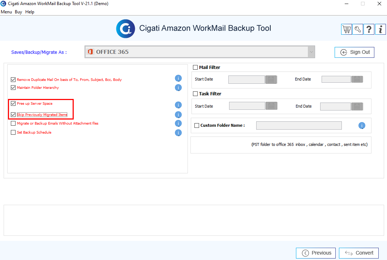Toggle Free up Server Space checkbox

[x=13, y=104]
